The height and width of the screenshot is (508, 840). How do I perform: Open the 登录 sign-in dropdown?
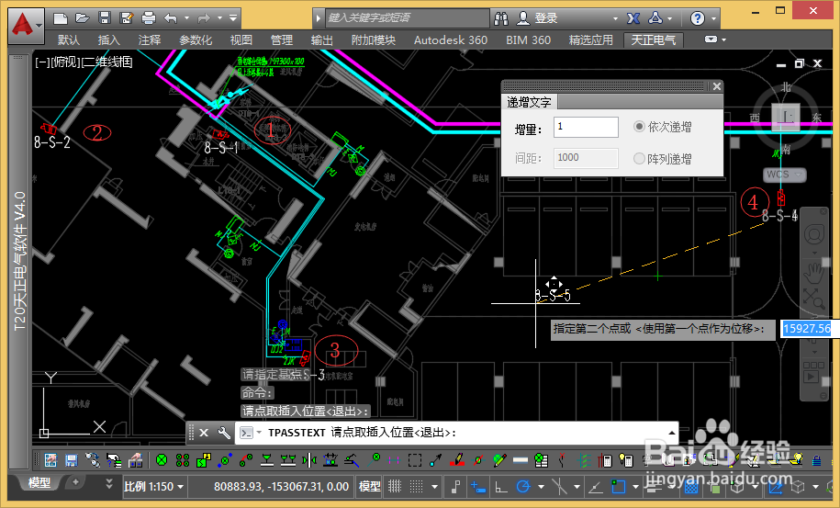(615, 18)
